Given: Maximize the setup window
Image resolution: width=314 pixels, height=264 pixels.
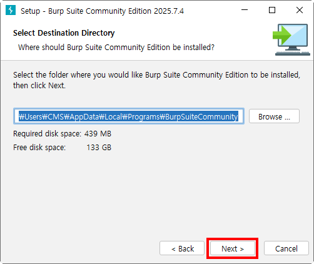Looking at the screenshot, I should tap(272, 10).
